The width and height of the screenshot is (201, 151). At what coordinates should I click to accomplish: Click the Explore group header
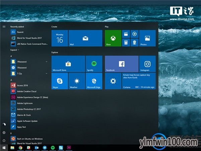coord(55,52)
